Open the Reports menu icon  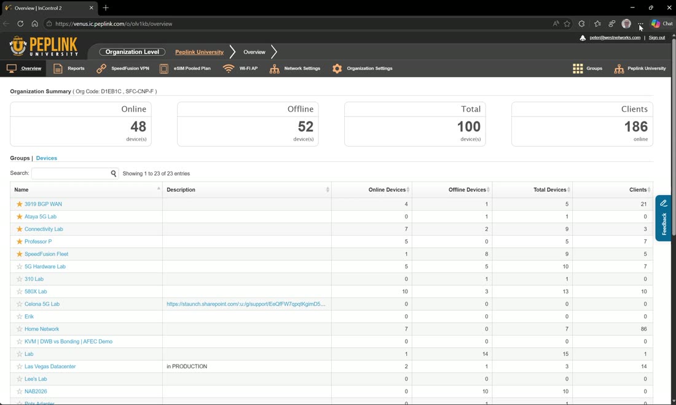coord(58,69)
